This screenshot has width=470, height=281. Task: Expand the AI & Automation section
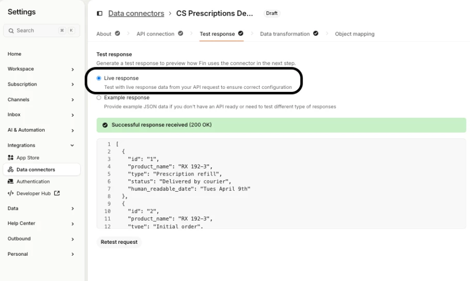click(x=72, y=130)
